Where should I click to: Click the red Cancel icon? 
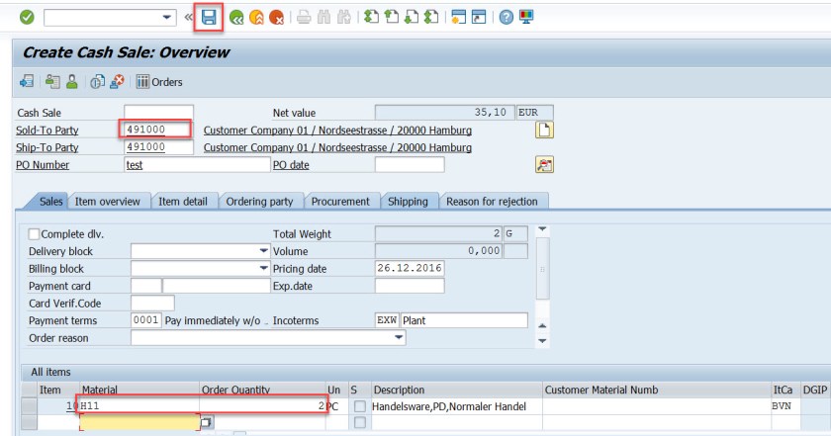[276, 17]
